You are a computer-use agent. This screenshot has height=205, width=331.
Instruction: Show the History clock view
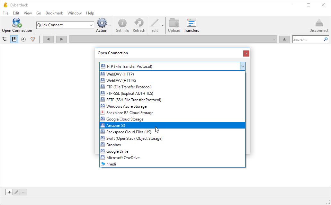pos(23,39)
